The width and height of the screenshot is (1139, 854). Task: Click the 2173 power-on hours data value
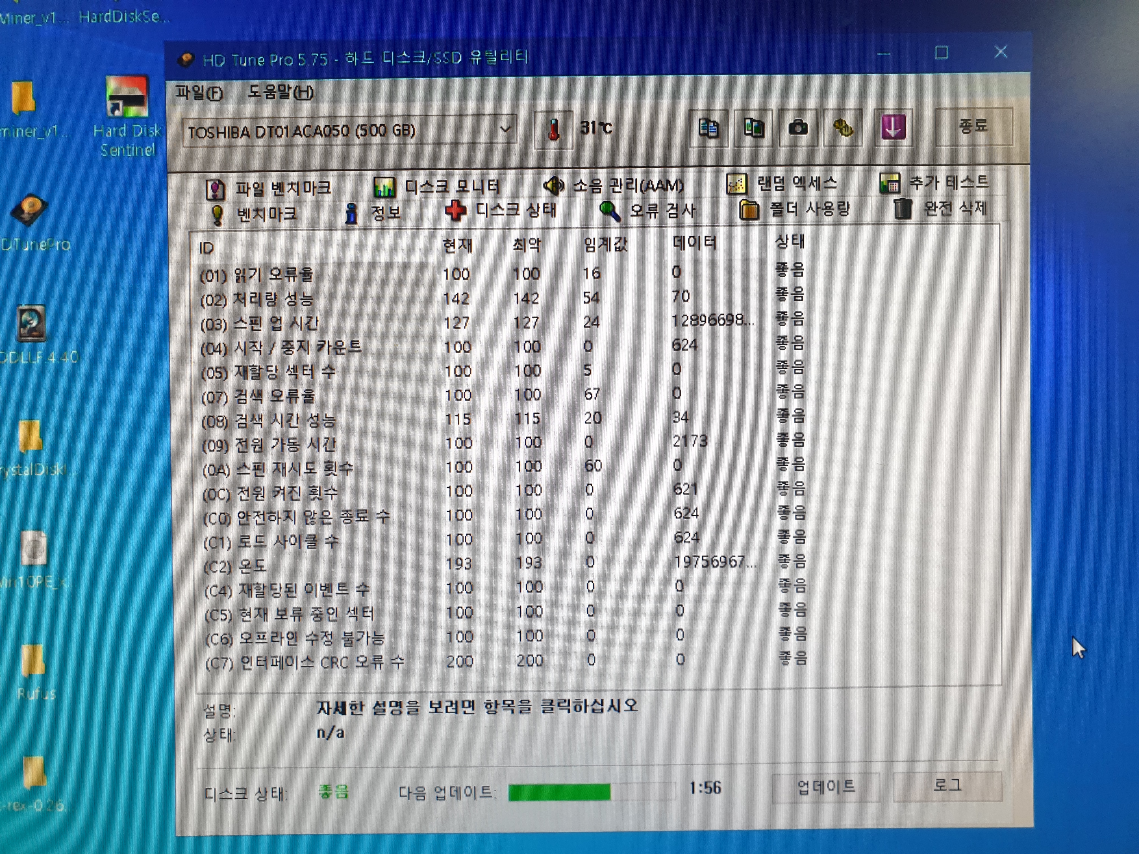(690, 441)
